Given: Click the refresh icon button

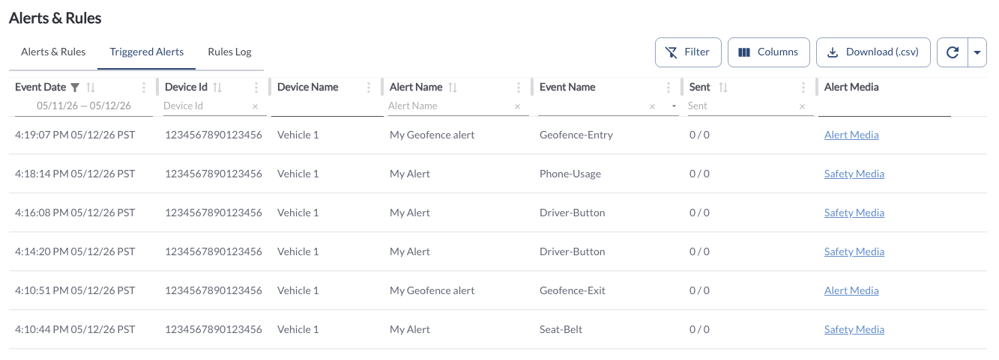Looking at the screenshot, I should [953, 52].
